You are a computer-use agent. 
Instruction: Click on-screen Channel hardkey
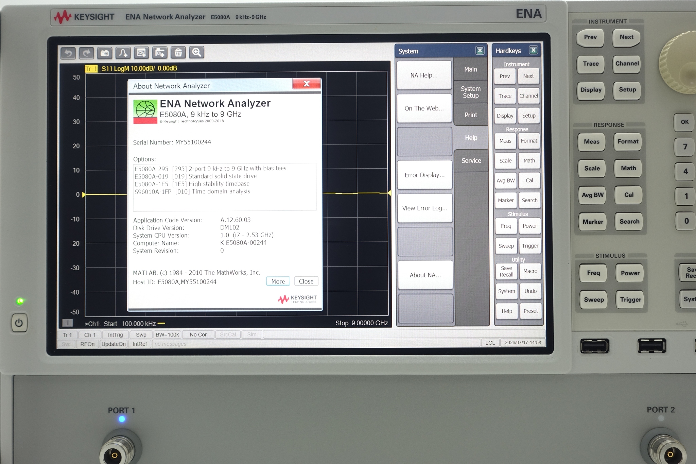(529, 96)
